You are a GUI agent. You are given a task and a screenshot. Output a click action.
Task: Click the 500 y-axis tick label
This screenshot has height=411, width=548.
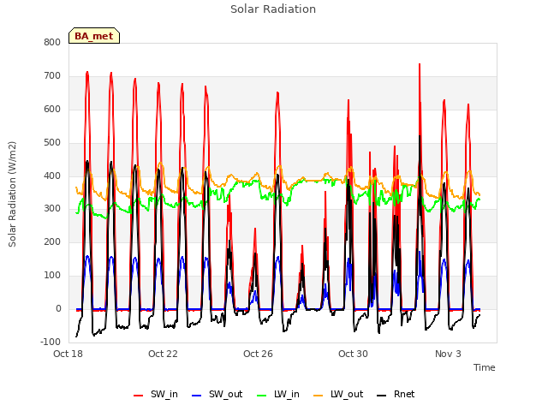[x=52, y=143]
